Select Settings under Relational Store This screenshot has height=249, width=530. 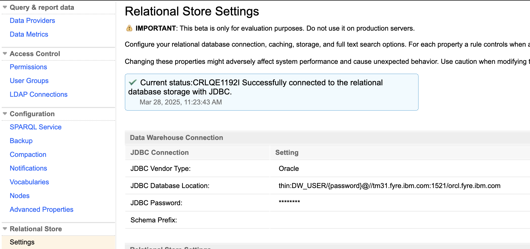(x=22, y=242)
